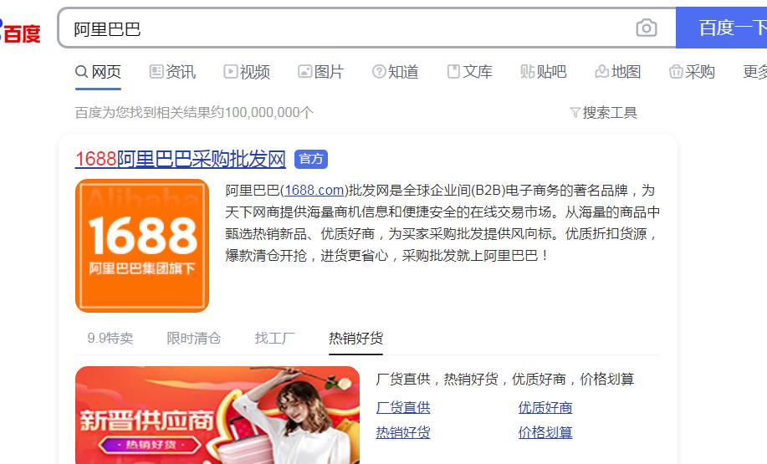Click the camera image-search icon

pyautogui.click(x=647, y=28)
